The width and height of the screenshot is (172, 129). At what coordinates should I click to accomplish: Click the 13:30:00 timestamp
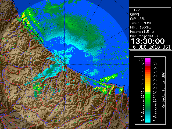tap(148, 41)
